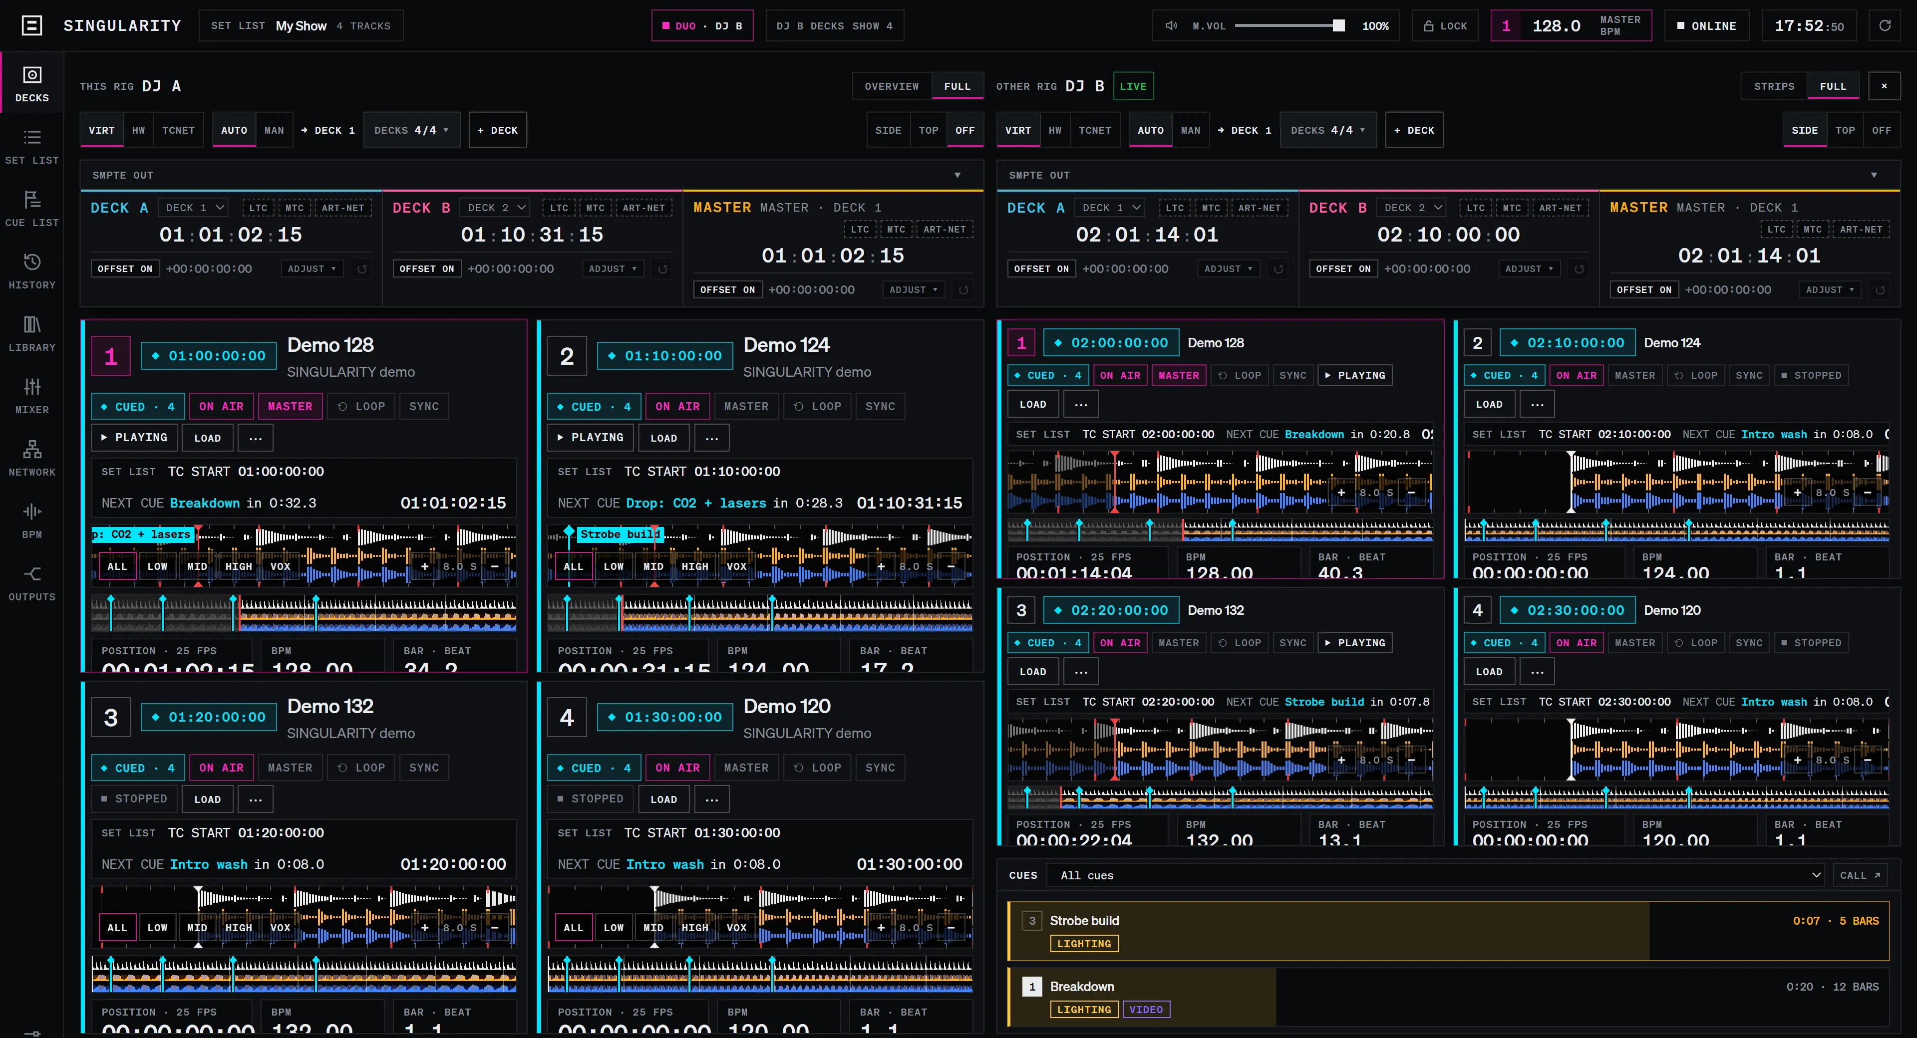The width and height of the screenshot is (1917, 1038).
Task: Switch DJ A rig to Overview view
Action: (892, 86)
